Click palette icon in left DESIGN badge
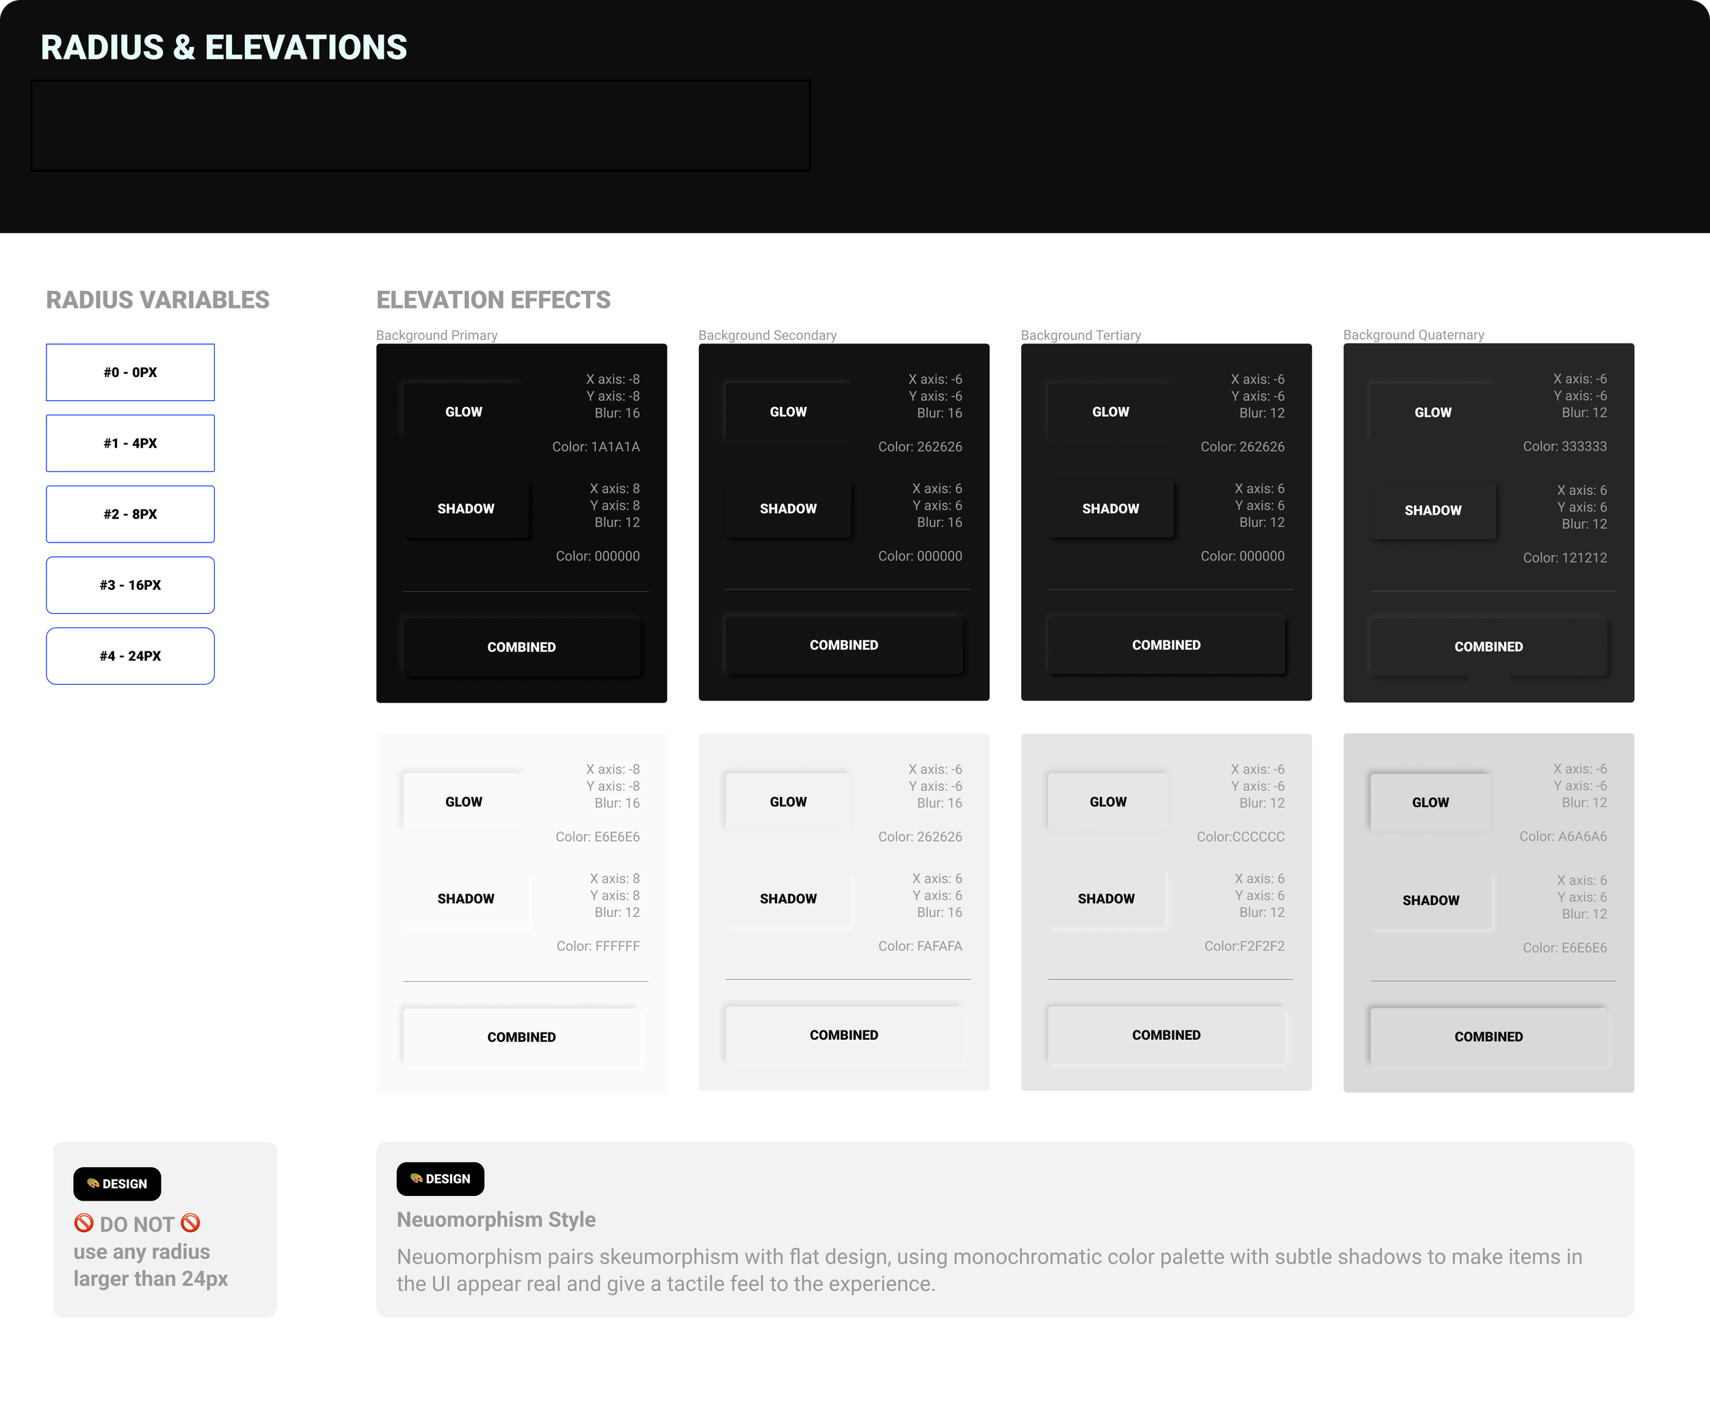The height and width of the screenshot is (1421, 1710). click(x=93, y=1183)
